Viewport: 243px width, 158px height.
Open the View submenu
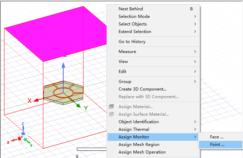tap(123, 62)
